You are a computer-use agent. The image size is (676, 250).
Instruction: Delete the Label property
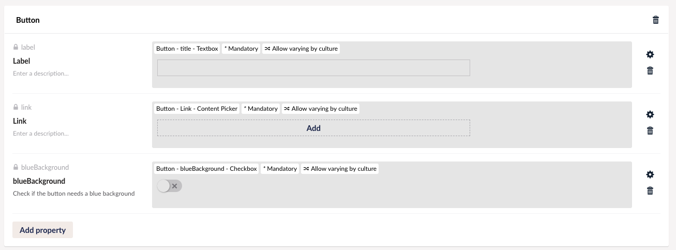(x=650, y=71)
